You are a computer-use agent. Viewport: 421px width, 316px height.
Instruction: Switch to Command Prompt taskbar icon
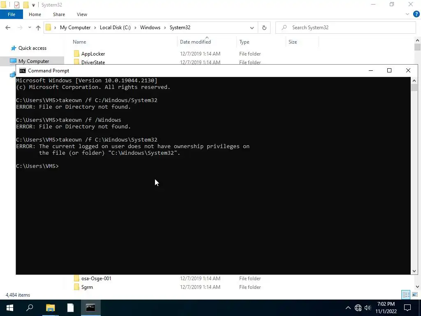[x=90, y=308]
